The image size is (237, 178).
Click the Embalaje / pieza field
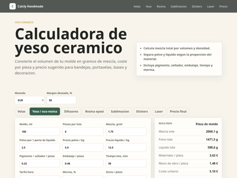click(83, 163)
